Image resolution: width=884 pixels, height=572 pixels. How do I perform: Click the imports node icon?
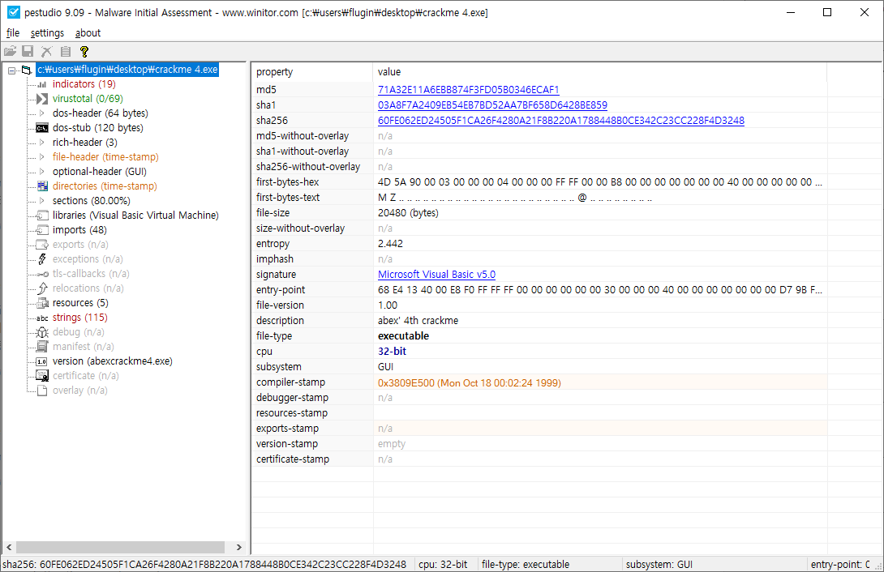click(x=42, y=230)
